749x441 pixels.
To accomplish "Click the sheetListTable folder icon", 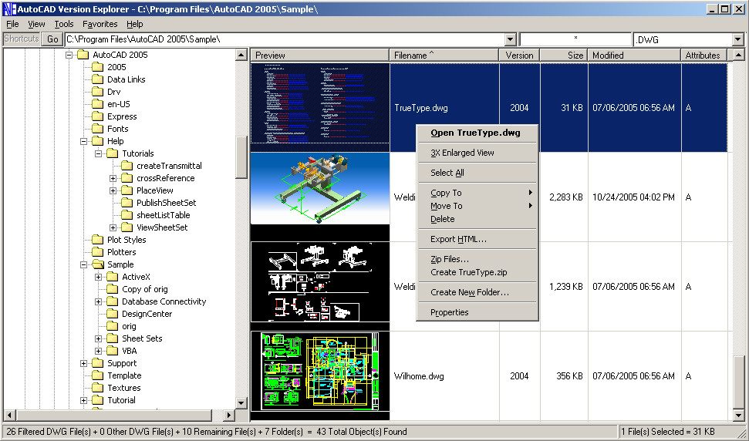I will point(127,215).
